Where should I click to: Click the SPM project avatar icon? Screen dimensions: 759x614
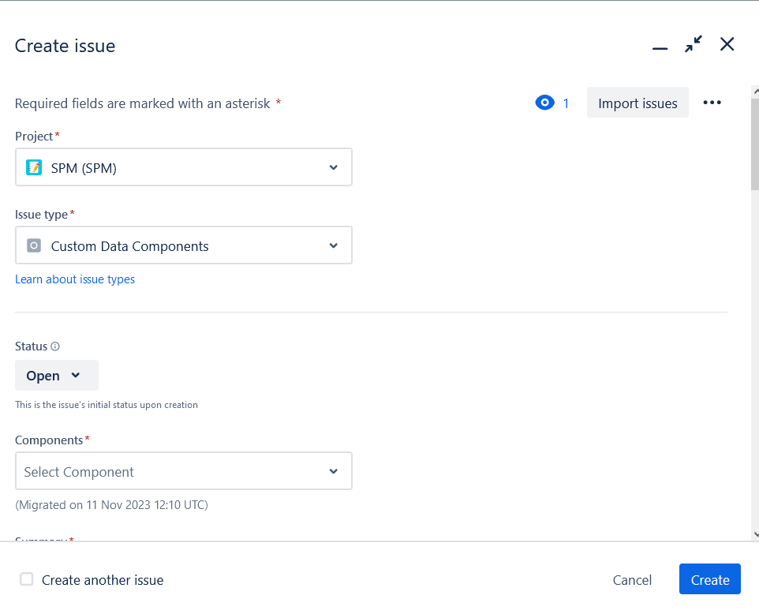pyautogui.click(x=34, y=167)
